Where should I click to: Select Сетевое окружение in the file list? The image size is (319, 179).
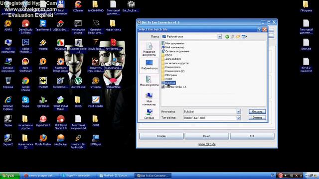tap(175, 51)
